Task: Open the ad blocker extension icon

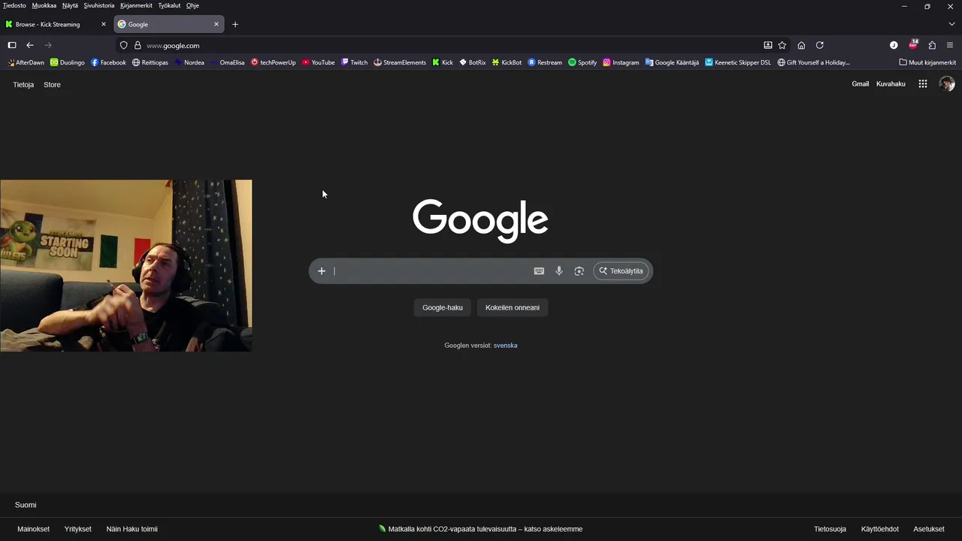Action: (913, 45)
